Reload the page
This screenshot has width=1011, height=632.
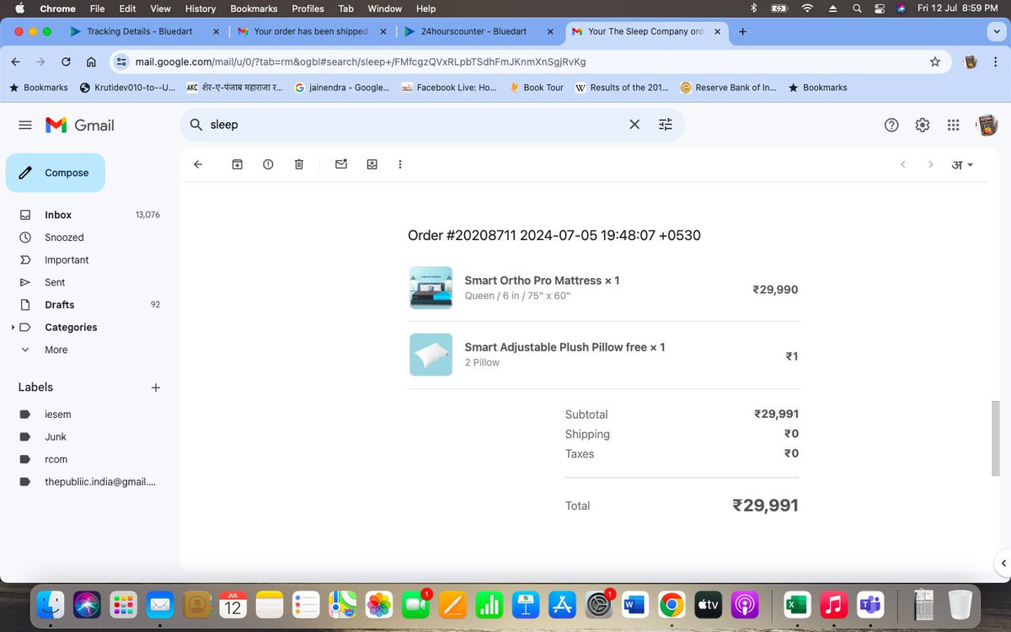66,62
